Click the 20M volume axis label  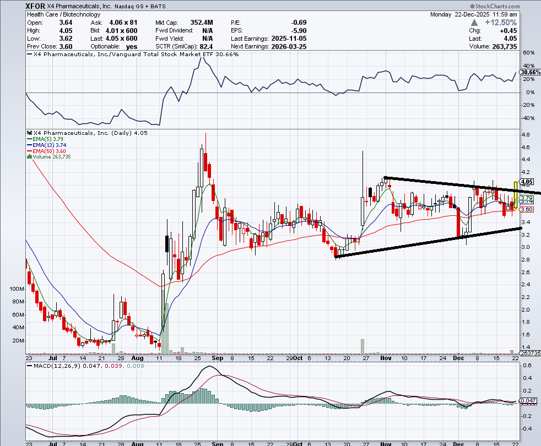[18, 340]
